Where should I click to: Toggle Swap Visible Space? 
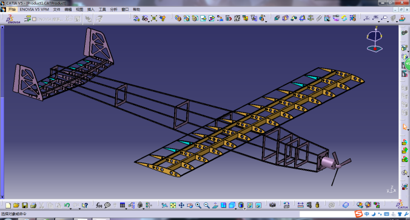coord(258,205)
